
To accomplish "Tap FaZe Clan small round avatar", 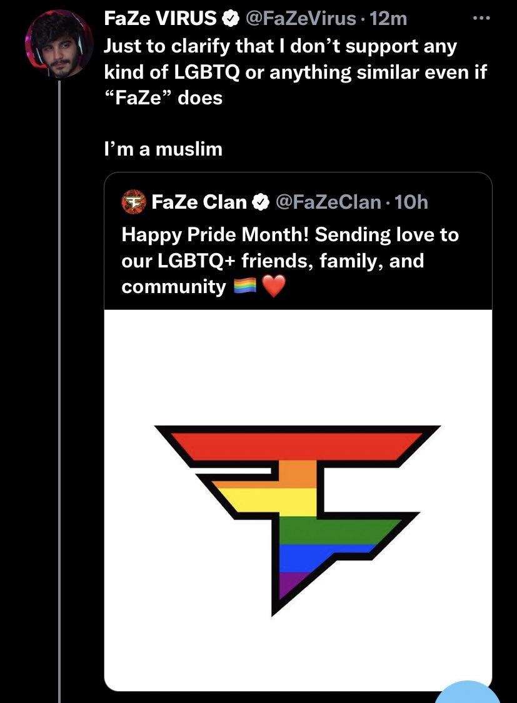I will coord(134,202).
